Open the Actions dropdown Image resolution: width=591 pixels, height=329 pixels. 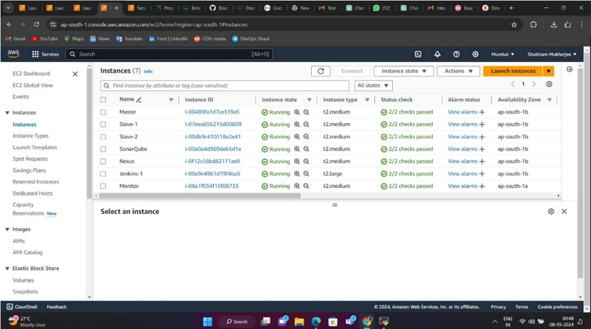[458, 71]
